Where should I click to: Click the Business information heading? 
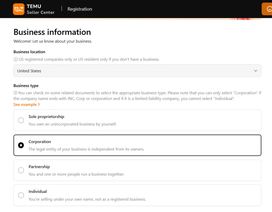52,32
